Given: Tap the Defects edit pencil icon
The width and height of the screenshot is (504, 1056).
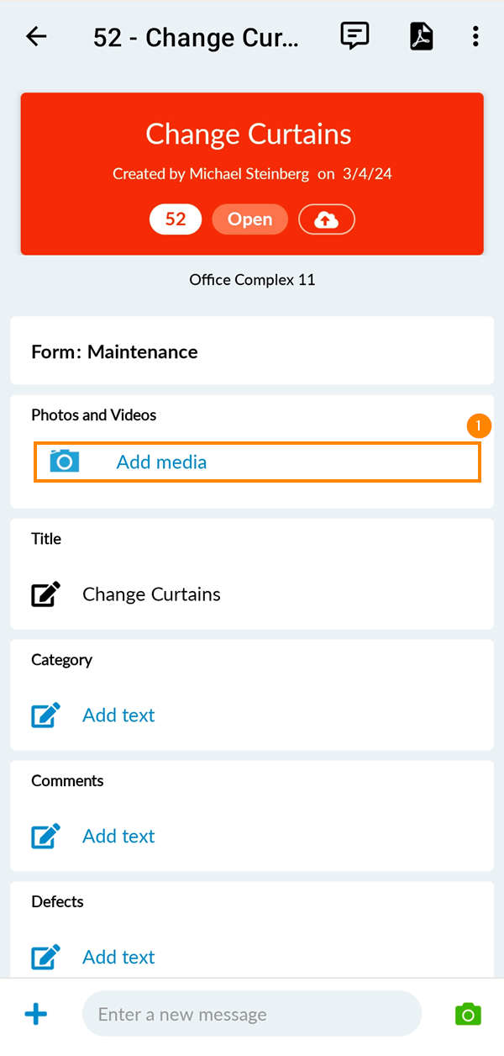Looking at the screenshot, I should click(x=46, y=957).
